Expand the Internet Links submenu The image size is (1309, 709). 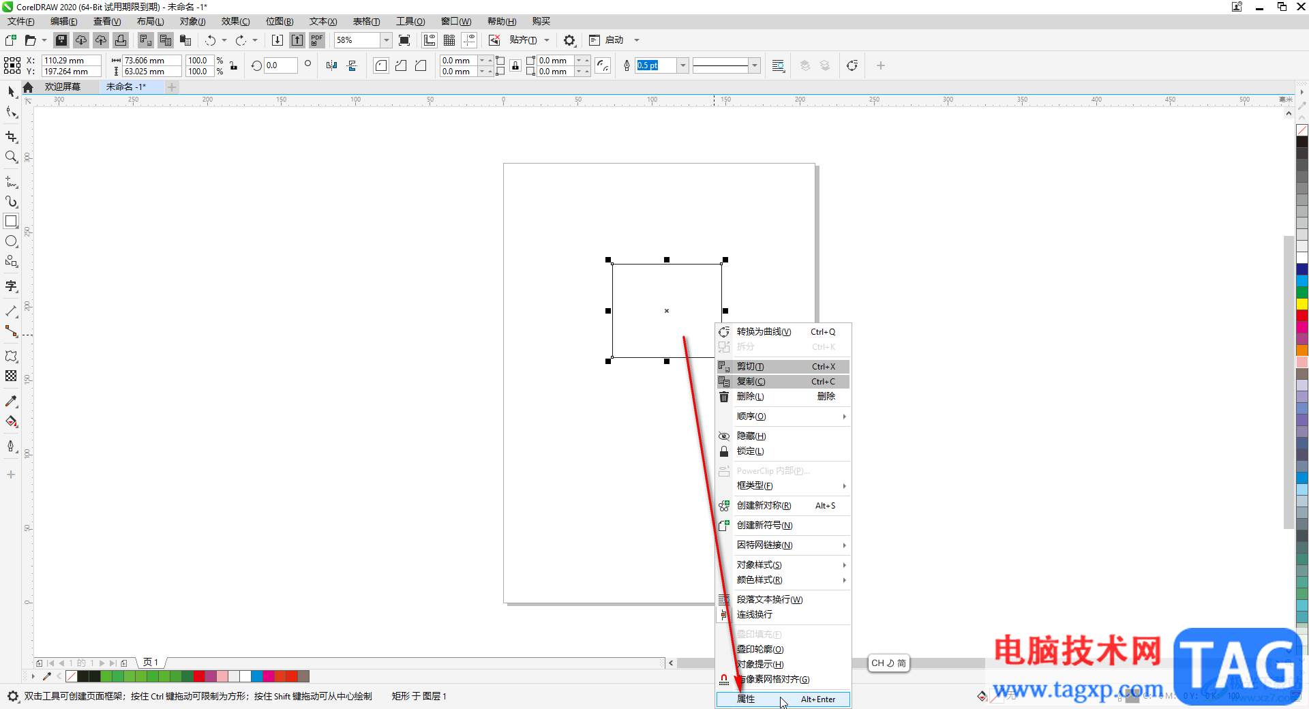tap(783, 545)
